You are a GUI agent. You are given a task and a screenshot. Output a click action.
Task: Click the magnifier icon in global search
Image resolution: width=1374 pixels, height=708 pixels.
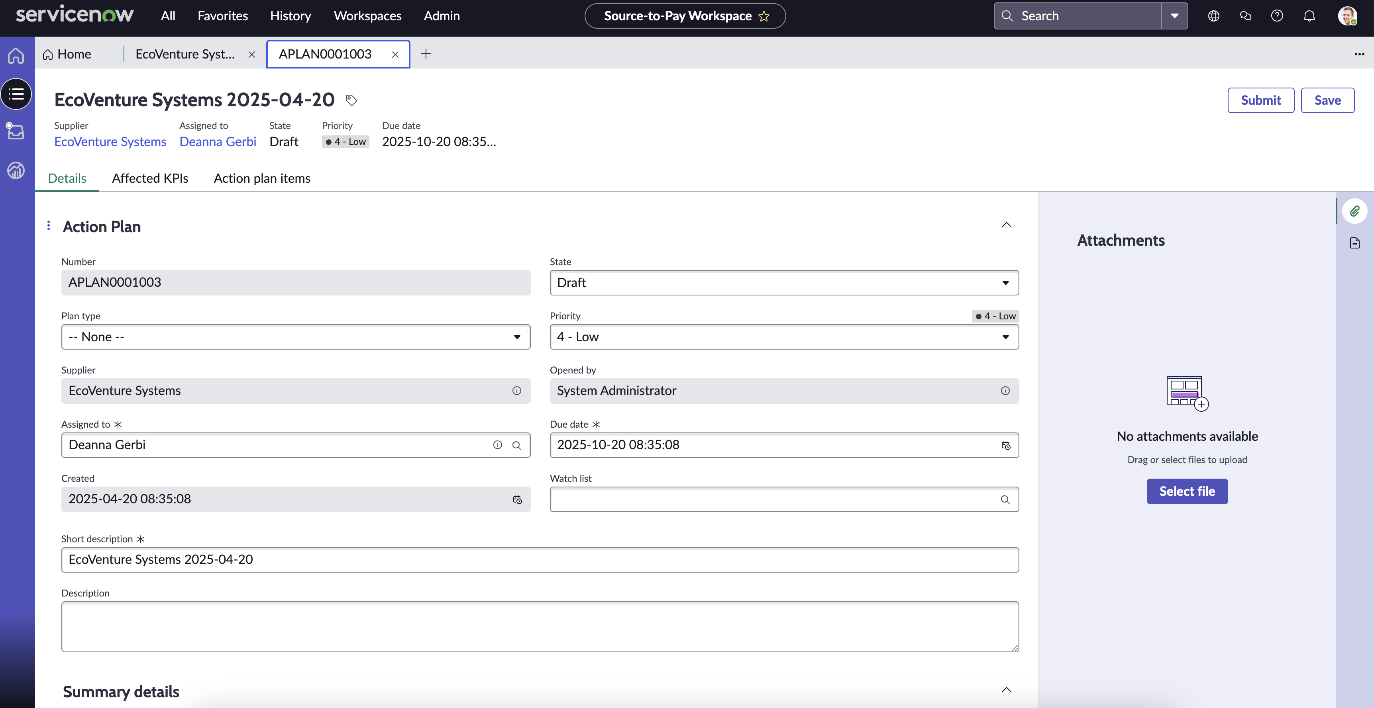click(1007, 16)
